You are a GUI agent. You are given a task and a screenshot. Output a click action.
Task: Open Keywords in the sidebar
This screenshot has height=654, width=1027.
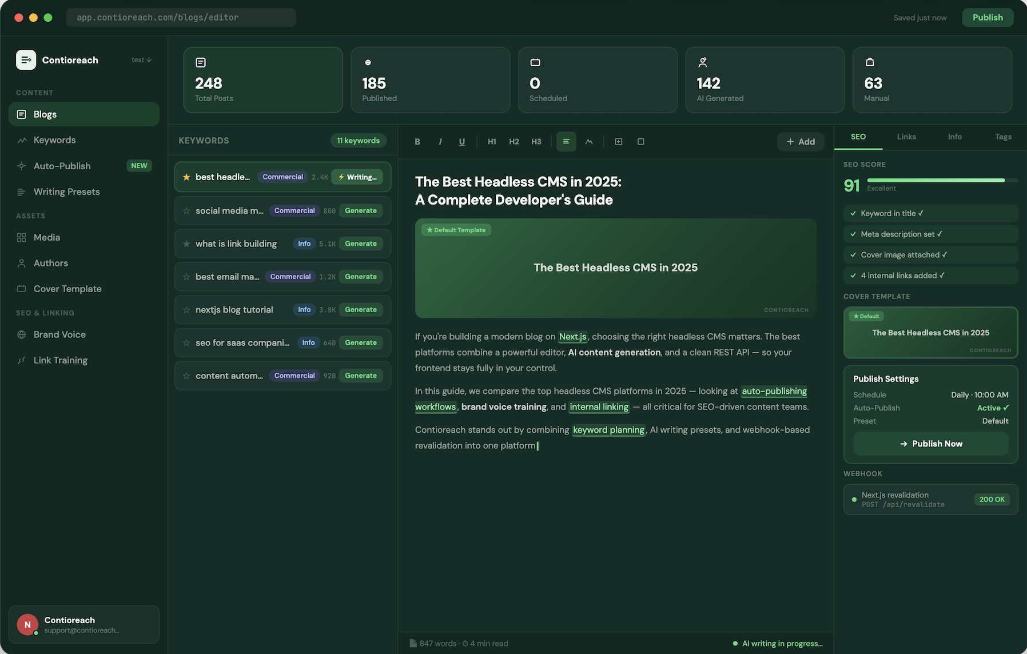coord(54,140)
